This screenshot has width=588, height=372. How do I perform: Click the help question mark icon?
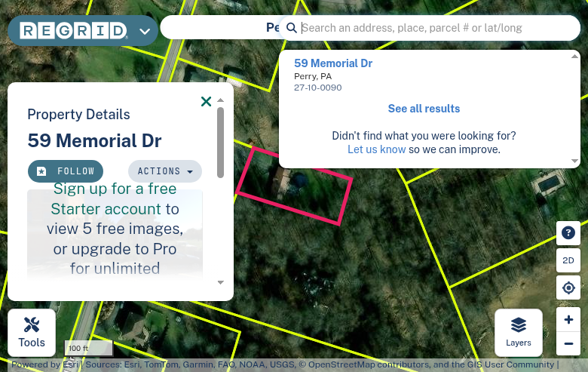(568, 233)
